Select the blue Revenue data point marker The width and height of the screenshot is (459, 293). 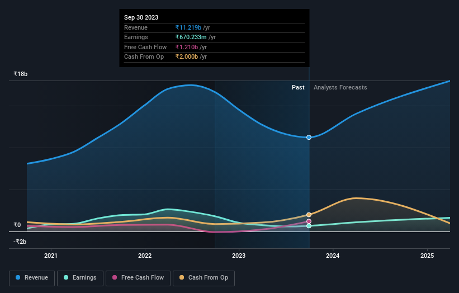click(309, 138)
